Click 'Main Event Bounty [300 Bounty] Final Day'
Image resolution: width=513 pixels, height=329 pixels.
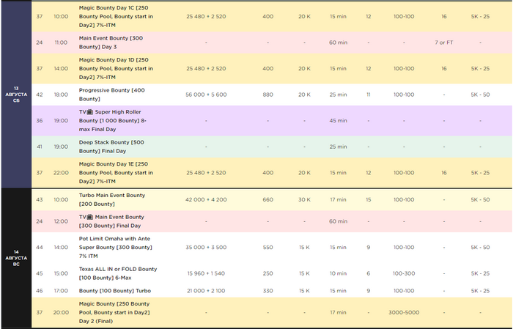click(111, 221)
